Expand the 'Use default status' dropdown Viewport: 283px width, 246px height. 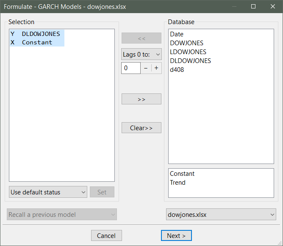tap(48, 192)
